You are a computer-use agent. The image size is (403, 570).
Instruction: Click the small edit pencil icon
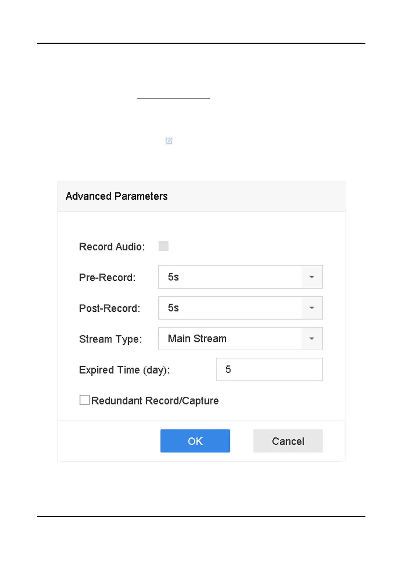pos(169,140)
